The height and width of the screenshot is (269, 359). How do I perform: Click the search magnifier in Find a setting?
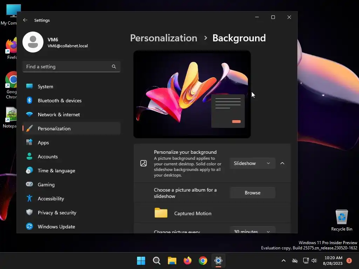click(114, 67)
